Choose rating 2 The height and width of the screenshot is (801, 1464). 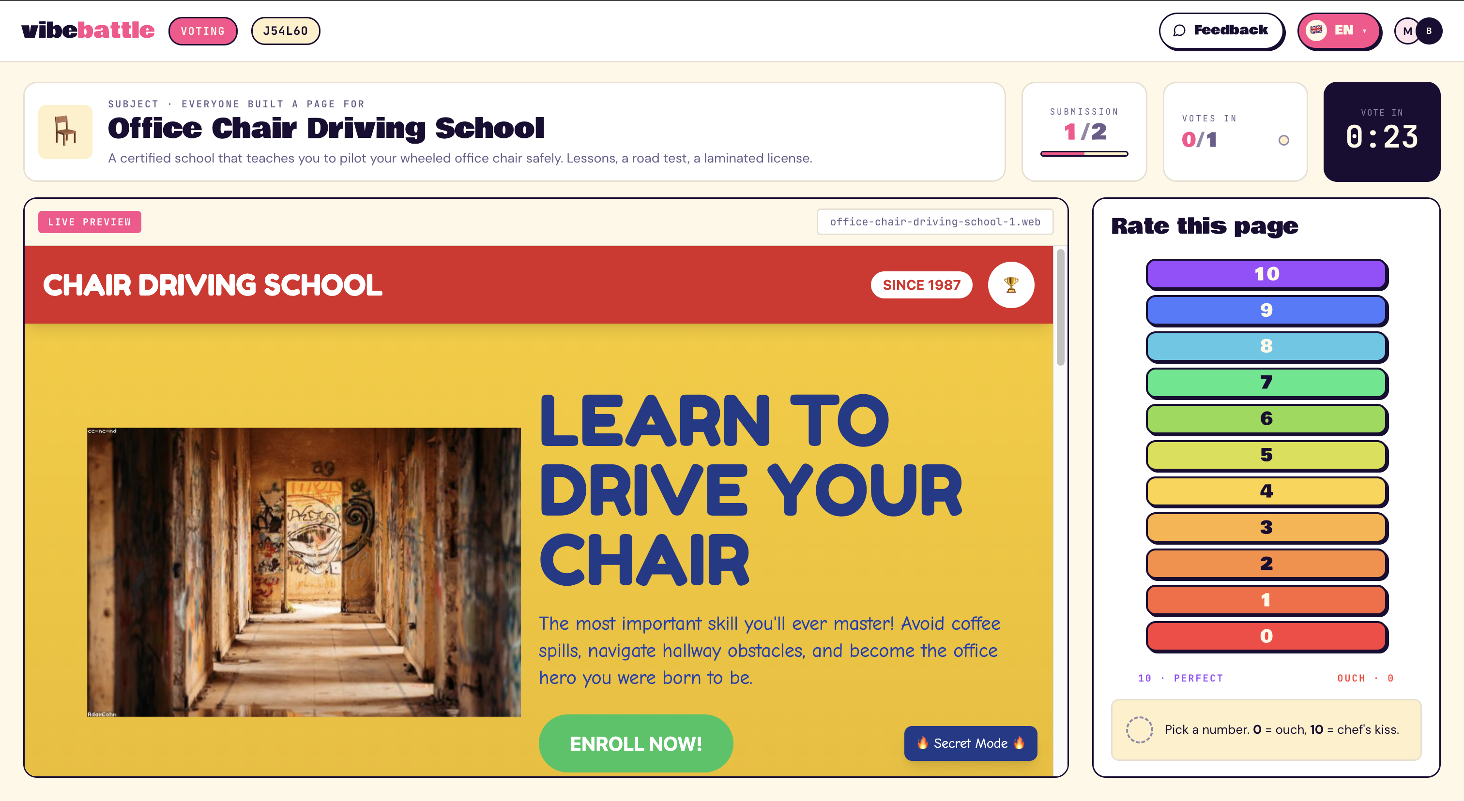pyautogui.click(x=1266, y=564)
